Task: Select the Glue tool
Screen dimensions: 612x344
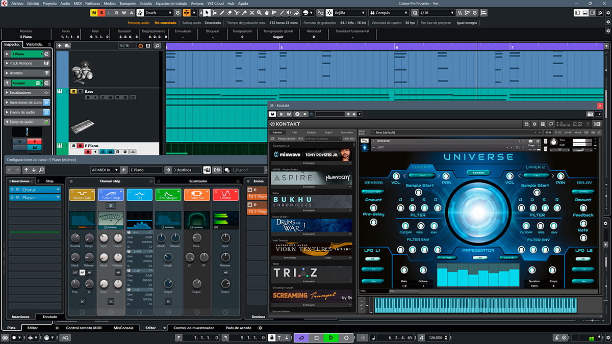Action: coord(245,13)
